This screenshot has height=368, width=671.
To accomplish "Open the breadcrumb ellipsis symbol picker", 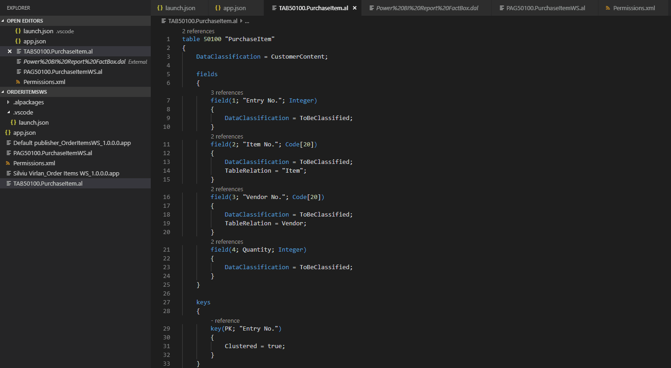I will point(247,21).
